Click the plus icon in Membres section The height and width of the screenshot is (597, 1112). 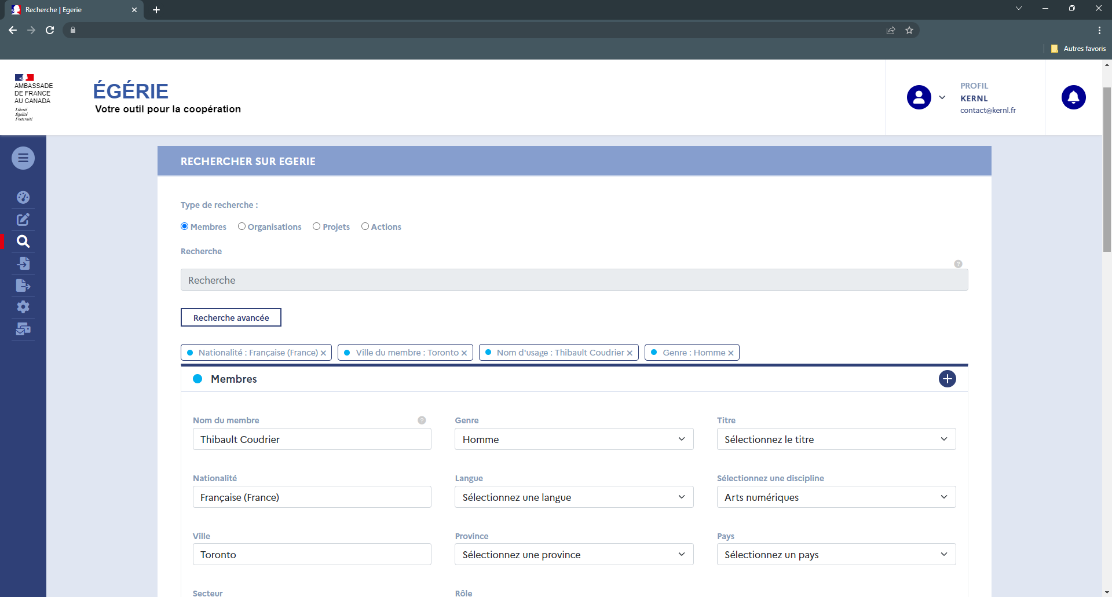pos(947,379)
